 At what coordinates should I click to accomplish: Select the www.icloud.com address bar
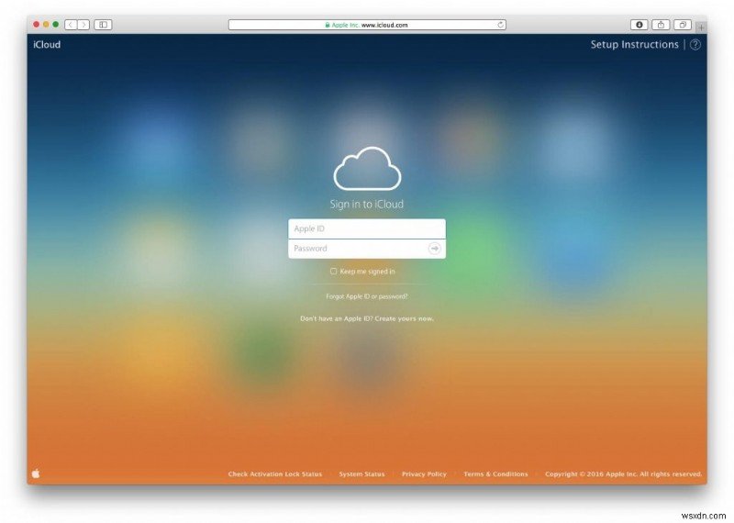367,25
